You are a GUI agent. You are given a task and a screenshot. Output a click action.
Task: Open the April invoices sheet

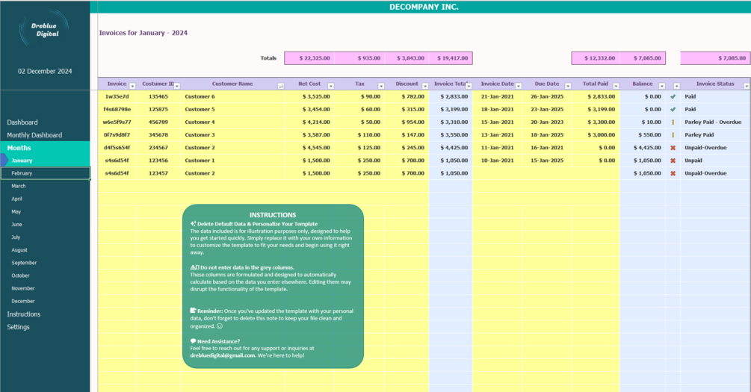(x=16, y=199)
